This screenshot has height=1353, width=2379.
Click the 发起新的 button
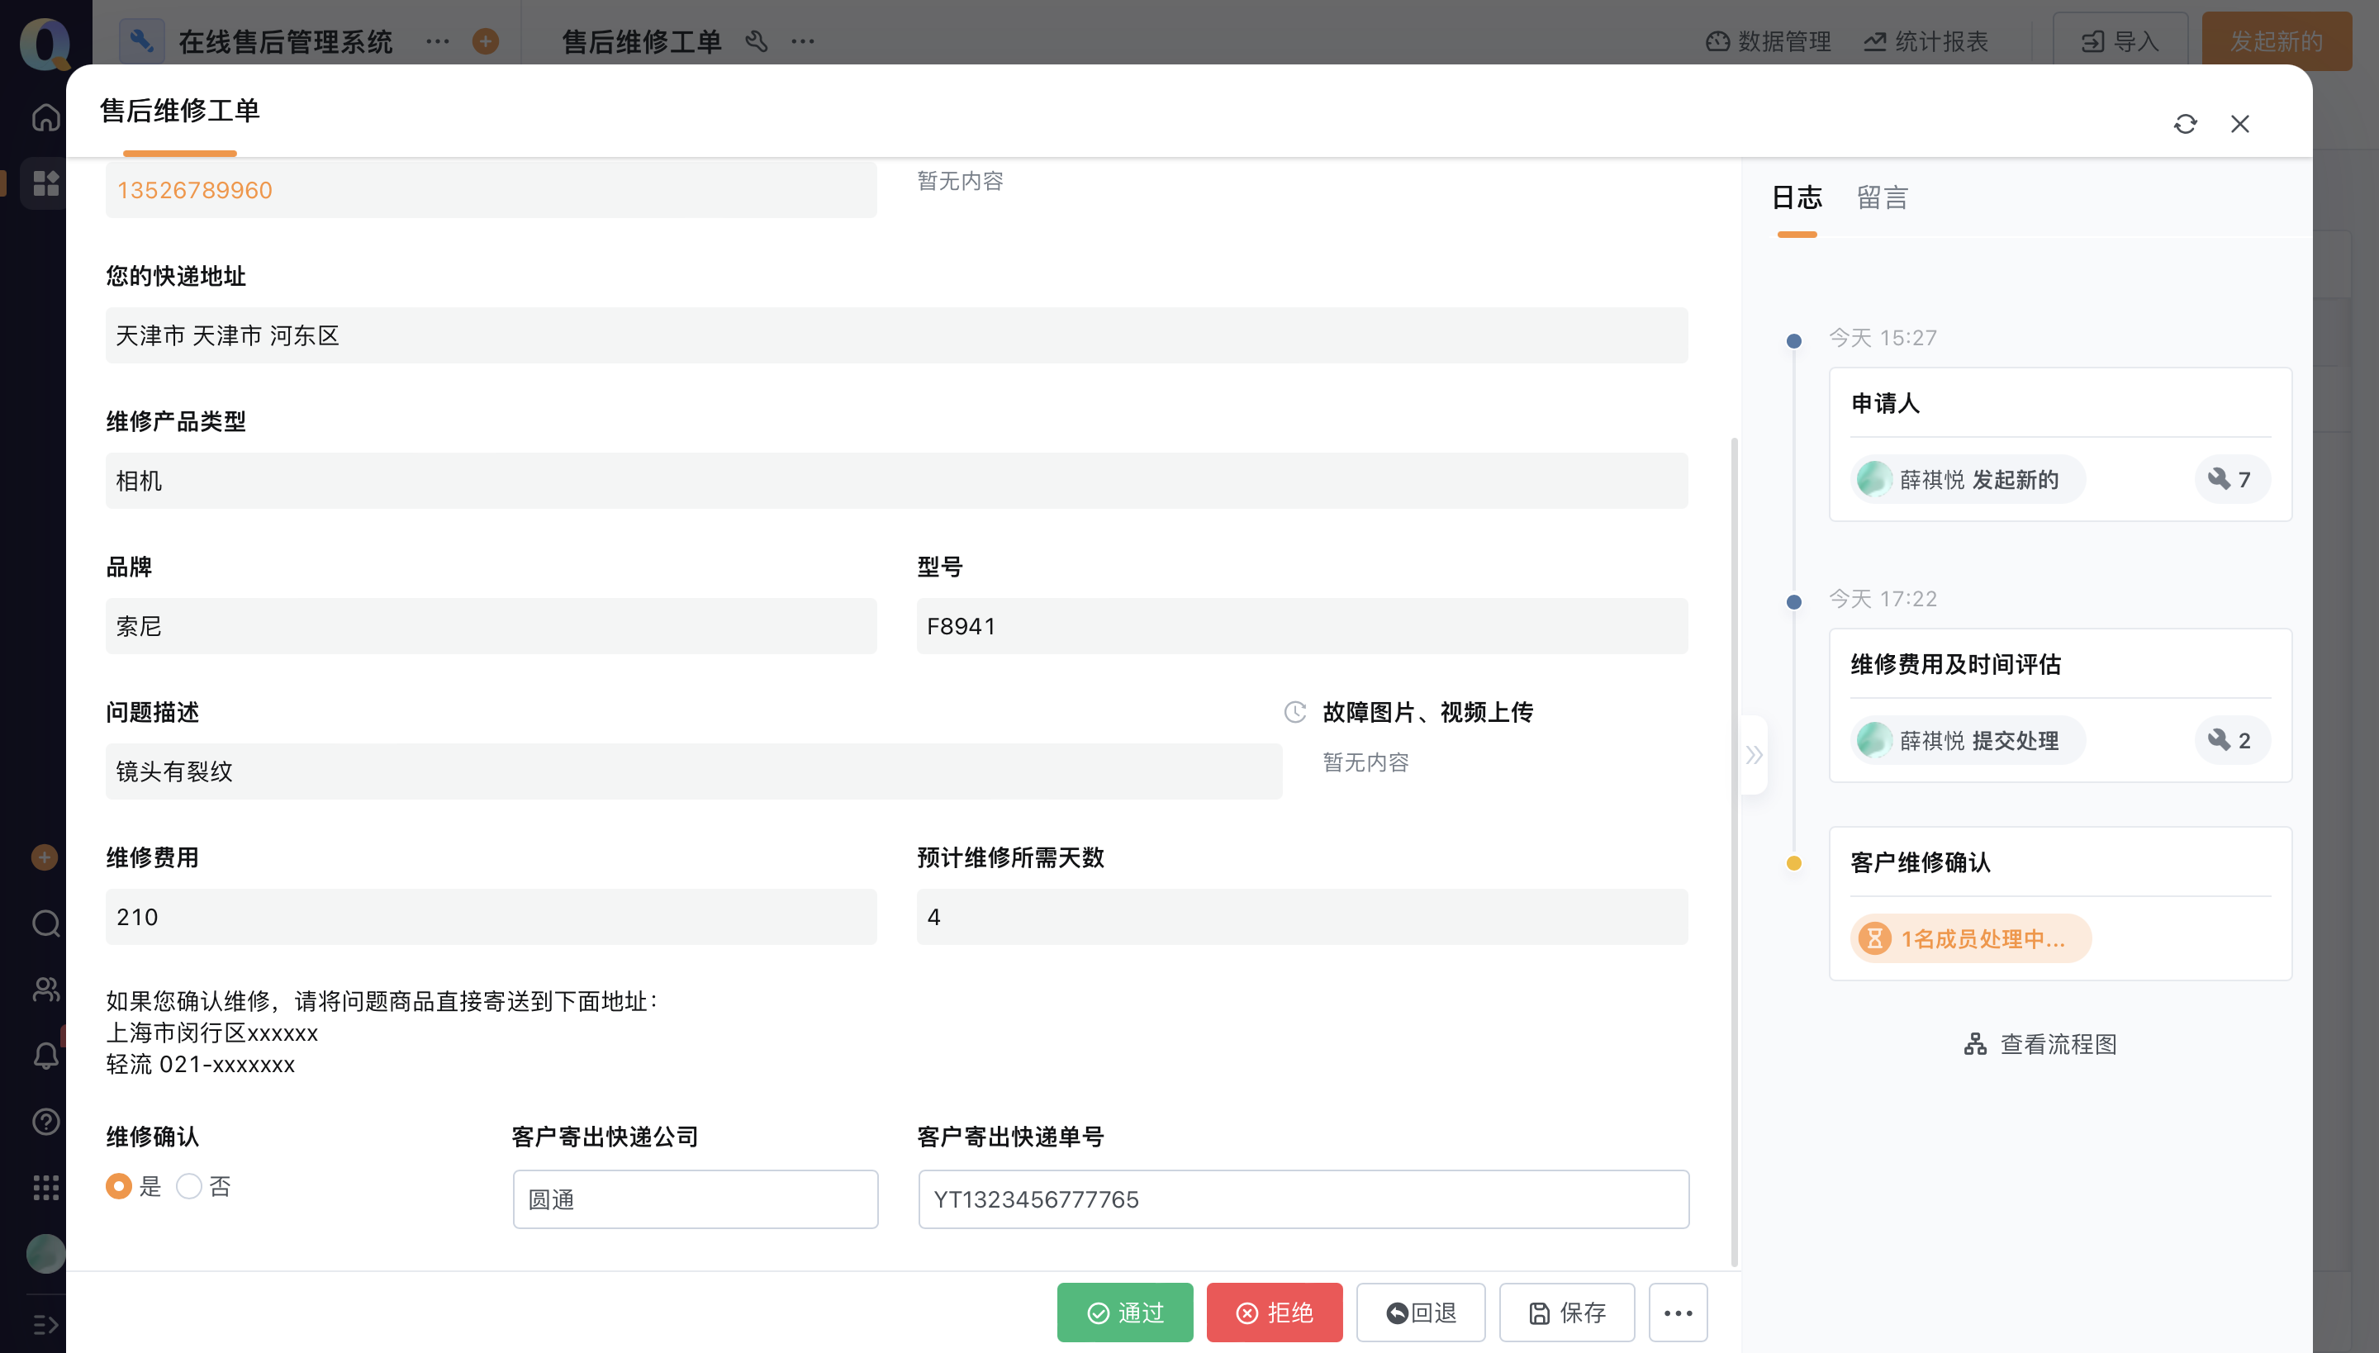pyautogui.click(x=2277, y=41)
